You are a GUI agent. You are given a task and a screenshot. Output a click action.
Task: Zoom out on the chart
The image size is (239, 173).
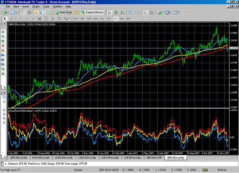pyautogui.click(x=137, y=13)
